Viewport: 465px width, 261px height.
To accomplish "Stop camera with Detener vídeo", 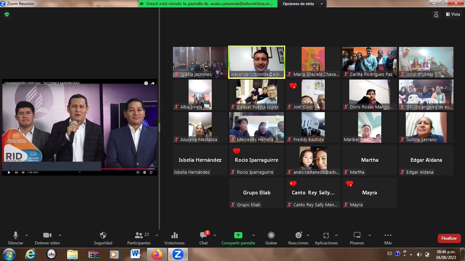I will (47, 238).
